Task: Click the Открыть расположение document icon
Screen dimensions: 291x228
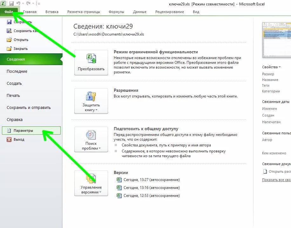Action: 265,171
